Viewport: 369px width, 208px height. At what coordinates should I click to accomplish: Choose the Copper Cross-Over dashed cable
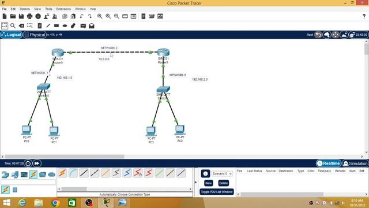[95, 173]
